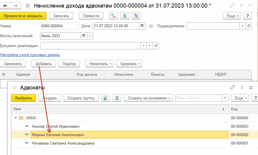
Task: Open the Подразделение dropdown list
Action: 243,26
